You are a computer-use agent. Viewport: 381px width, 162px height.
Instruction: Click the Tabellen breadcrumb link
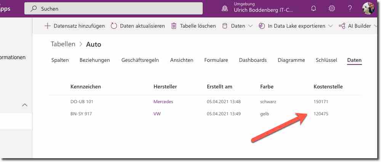coord(63,44)
